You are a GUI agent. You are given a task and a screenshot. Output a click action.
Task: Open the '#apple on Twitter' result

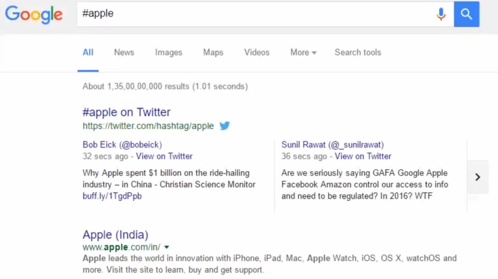(x=126, y=112)
